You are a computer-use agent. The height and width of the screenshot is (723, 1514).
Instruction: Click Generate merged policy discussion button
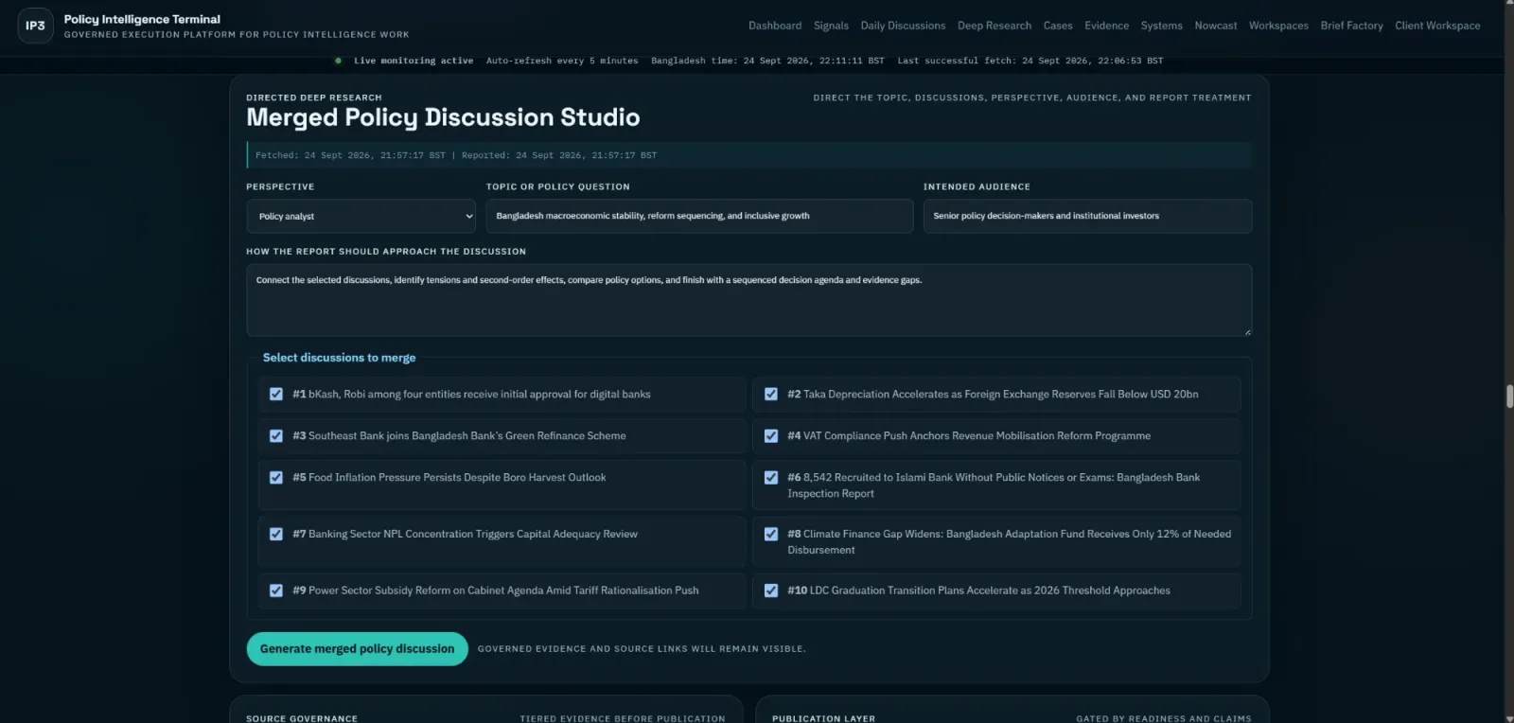coord(358,649)
